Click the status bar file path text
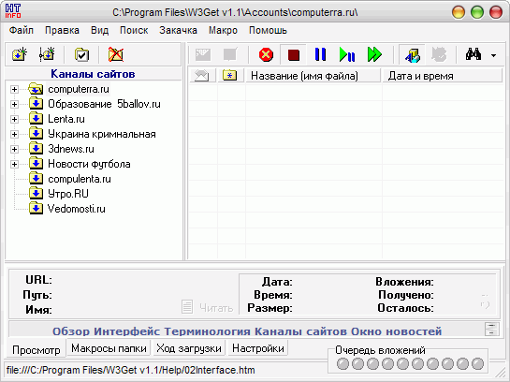 coord(131,370)
